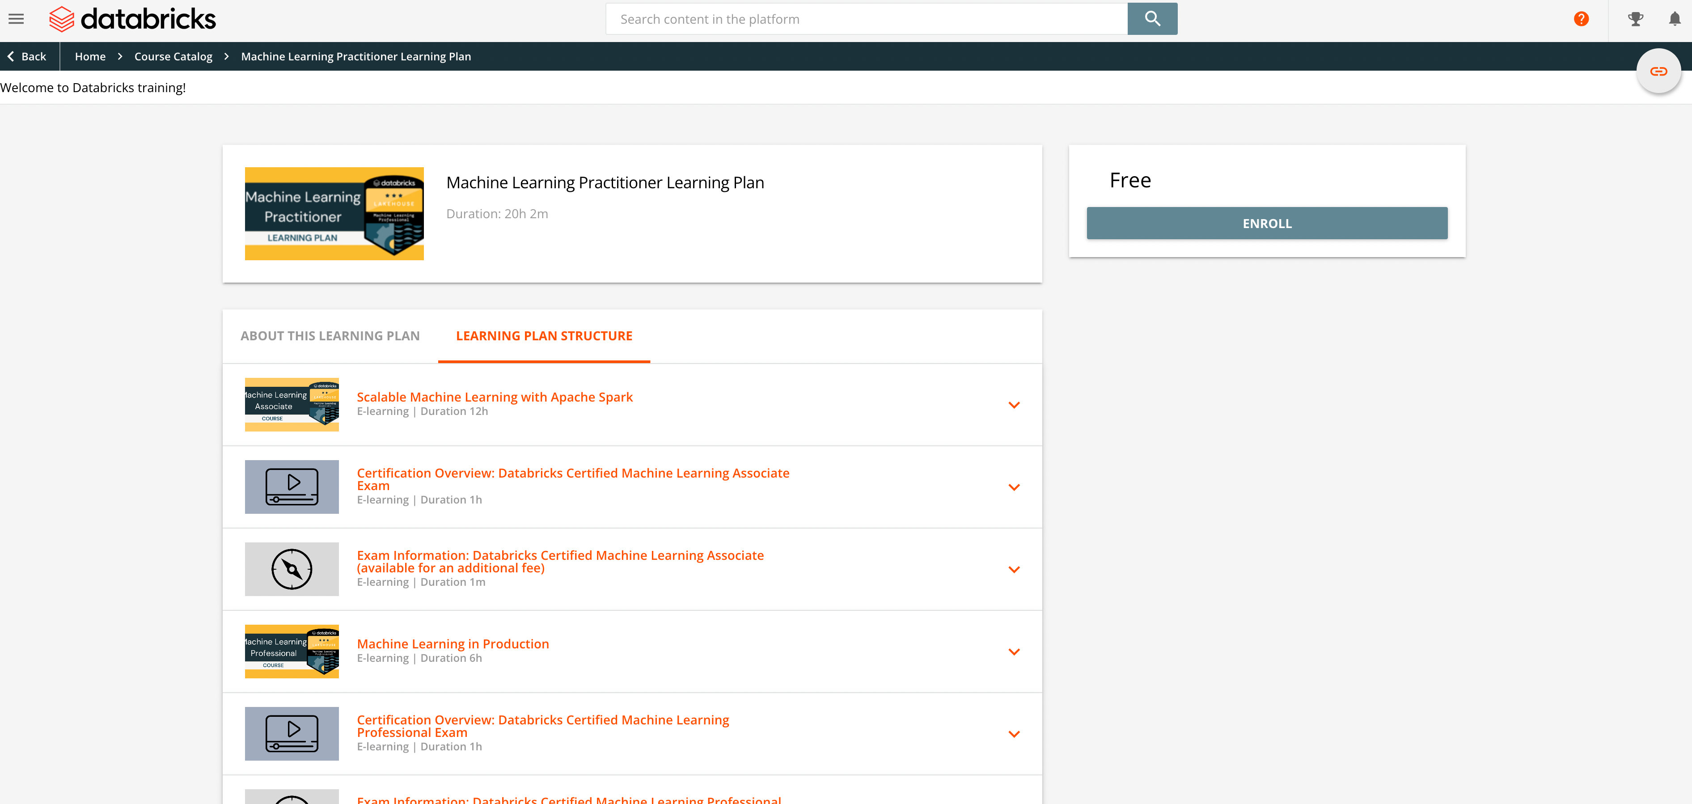This screenshot has width=1692, height=804.
Task: Expand Certification Overview: Professional Exam row
Action: click(x=1014, y=734)
